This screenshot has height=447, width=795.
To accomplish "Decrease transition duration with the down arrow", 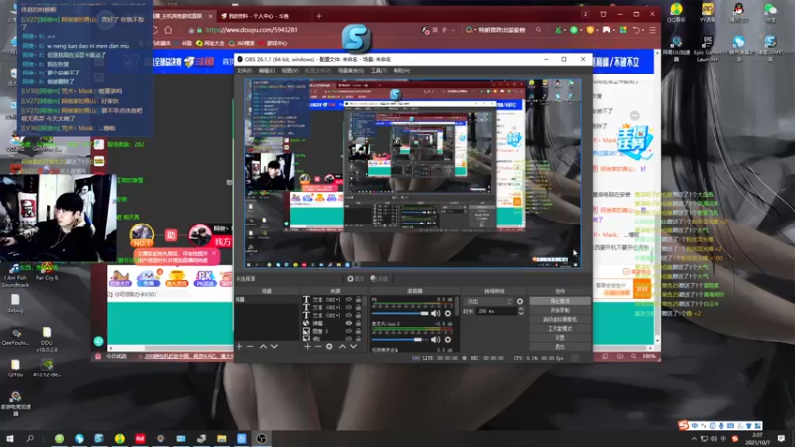I will point(520,314).
